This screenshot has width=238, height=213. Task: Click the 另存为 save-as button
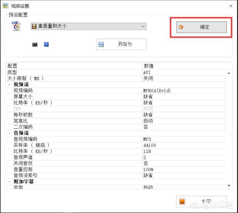click(121, 45)
